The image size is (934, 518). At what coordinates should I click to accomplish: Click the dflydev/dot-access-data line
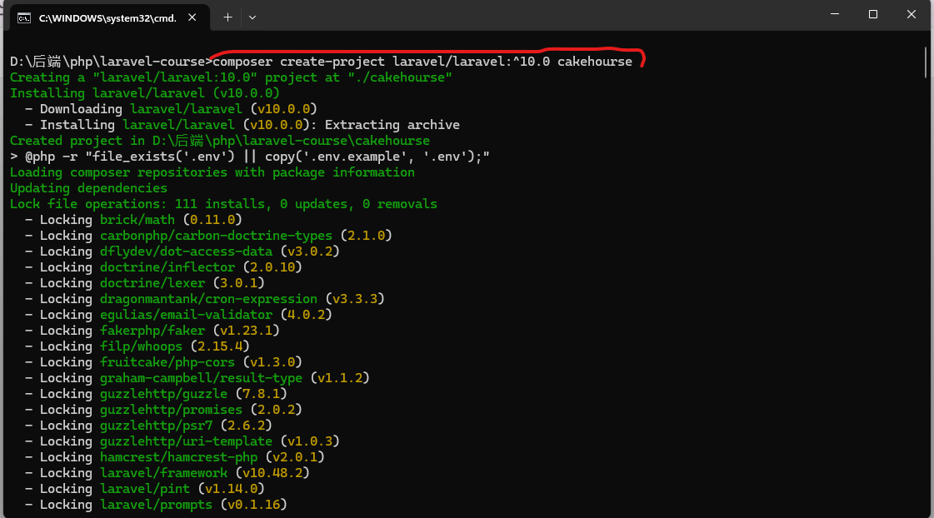pos(182,252)
